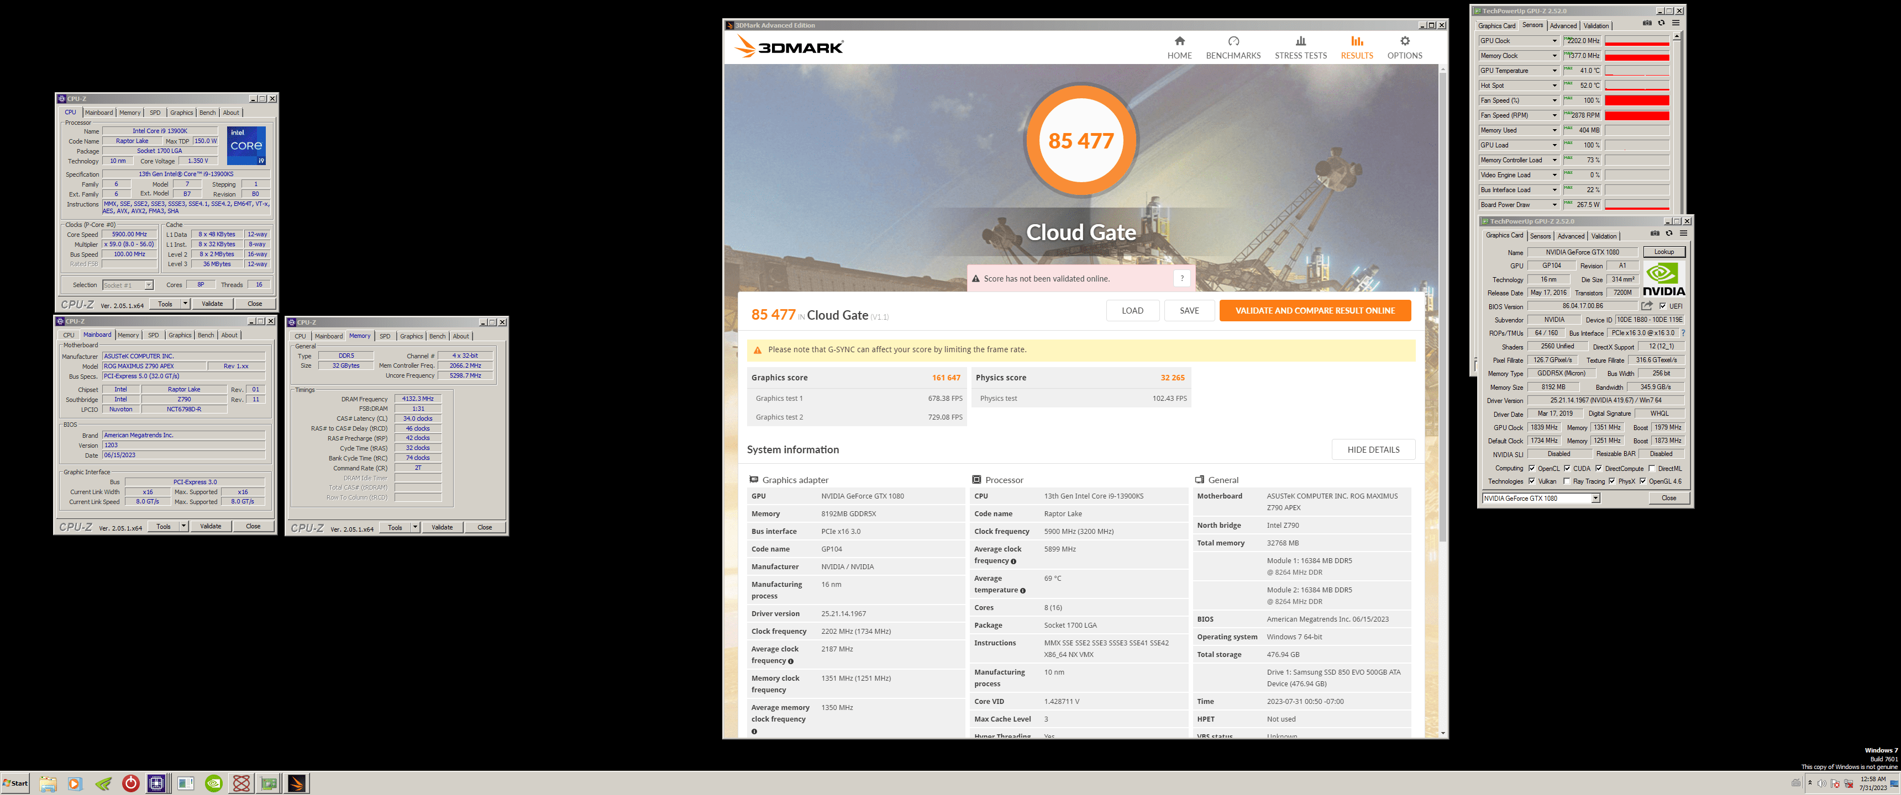Click the red power icon in taskbar
This screenshot has height=795, width=1901.
pos(130,783)
